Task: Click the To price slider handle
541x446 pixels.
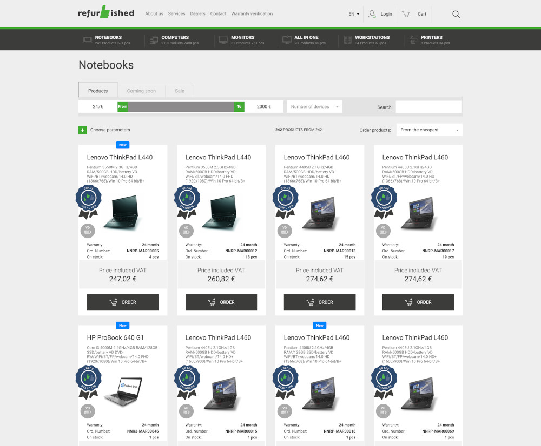Action: click(x=240, y=106)
